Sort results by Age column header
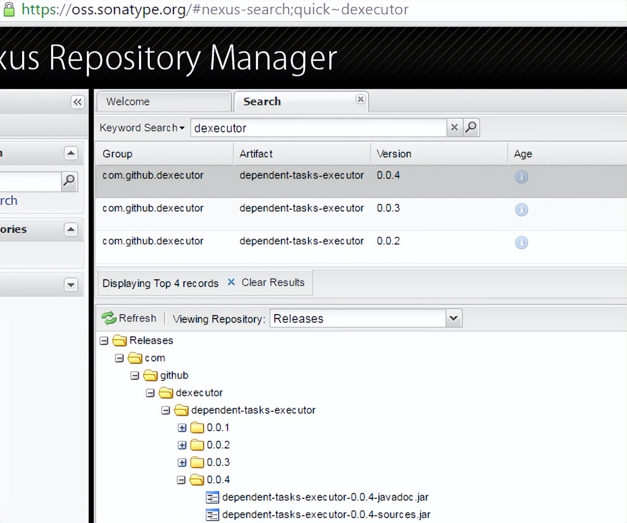 pyautogui.click(x=567, y=154)
